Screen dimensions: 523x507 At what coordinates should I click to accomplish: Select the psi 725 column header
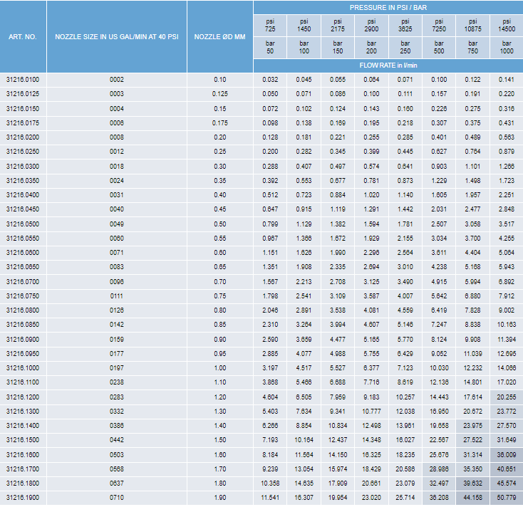point(270,26)
